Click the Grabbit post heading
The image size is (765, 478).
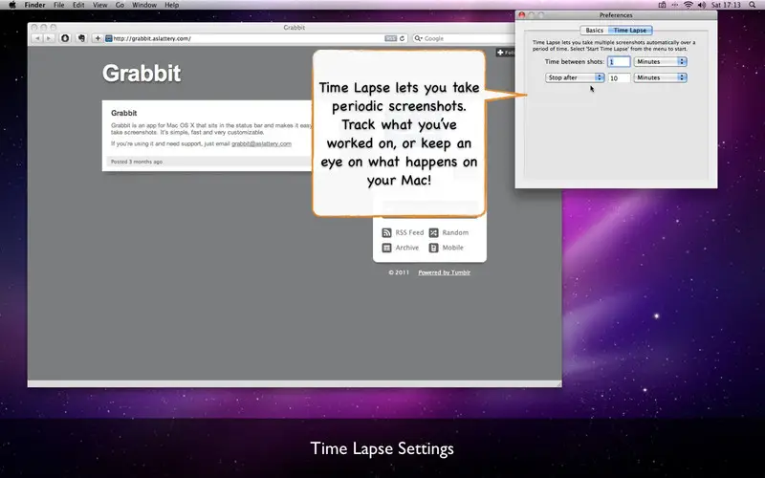pyautogui.click(x=124, y=113)
